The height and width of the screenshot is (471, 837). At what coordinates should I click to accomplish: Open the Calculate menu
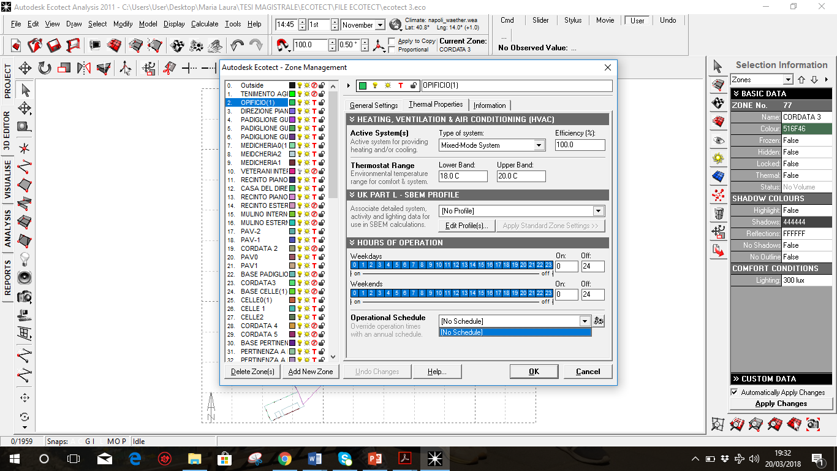coord(205,24)
